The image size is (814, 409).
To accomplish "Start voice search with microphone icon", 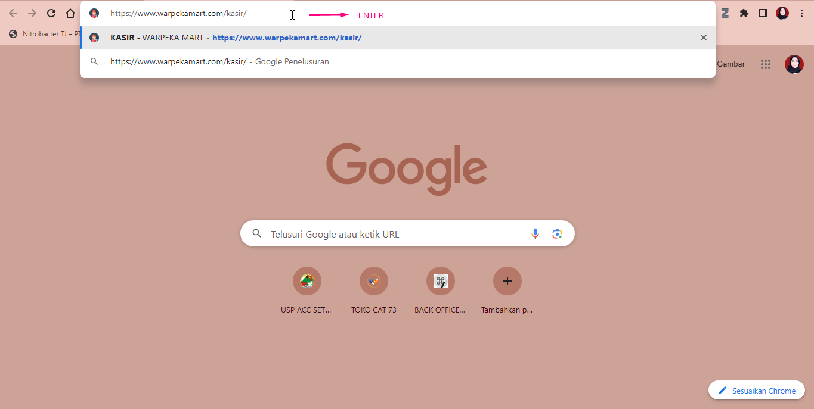I will (535, 234).
